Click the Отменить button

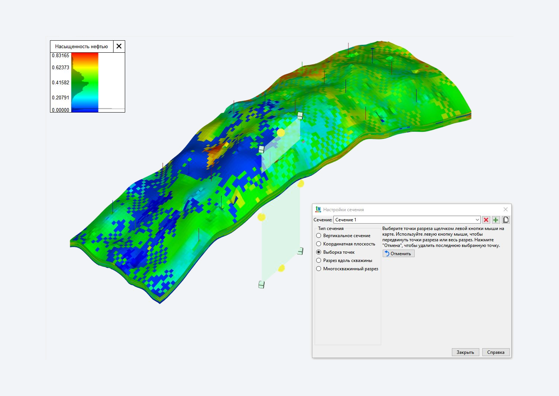click(x=398, y=254)
